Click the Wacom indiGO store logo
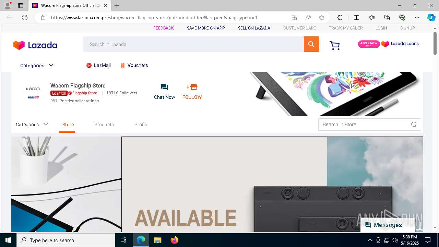Viewport: 439px width, 247px height. pos(33,93)
